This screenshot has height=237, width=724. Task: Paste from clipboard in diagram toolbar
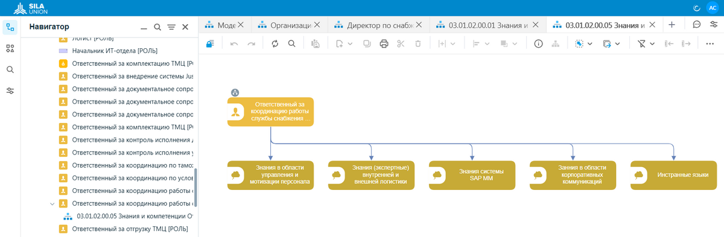(x=316, y=43)
